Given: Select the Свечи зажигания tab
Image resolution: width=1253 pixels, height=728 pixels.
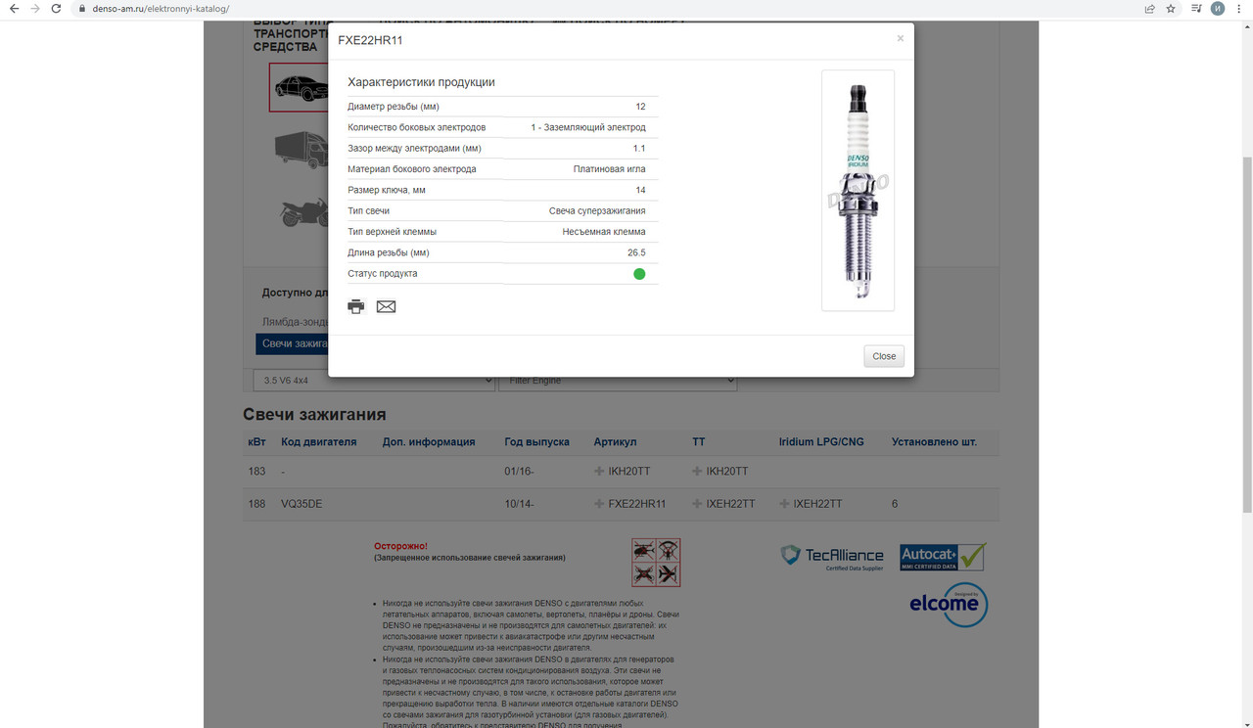Looking at the screenshot, I should pyautogui.click(x=294, y=344).
